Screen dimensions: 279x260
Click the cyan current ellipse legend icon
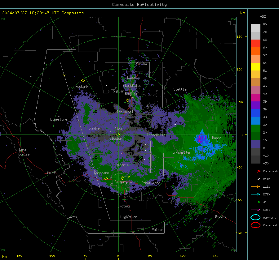[x=255, y=217]
